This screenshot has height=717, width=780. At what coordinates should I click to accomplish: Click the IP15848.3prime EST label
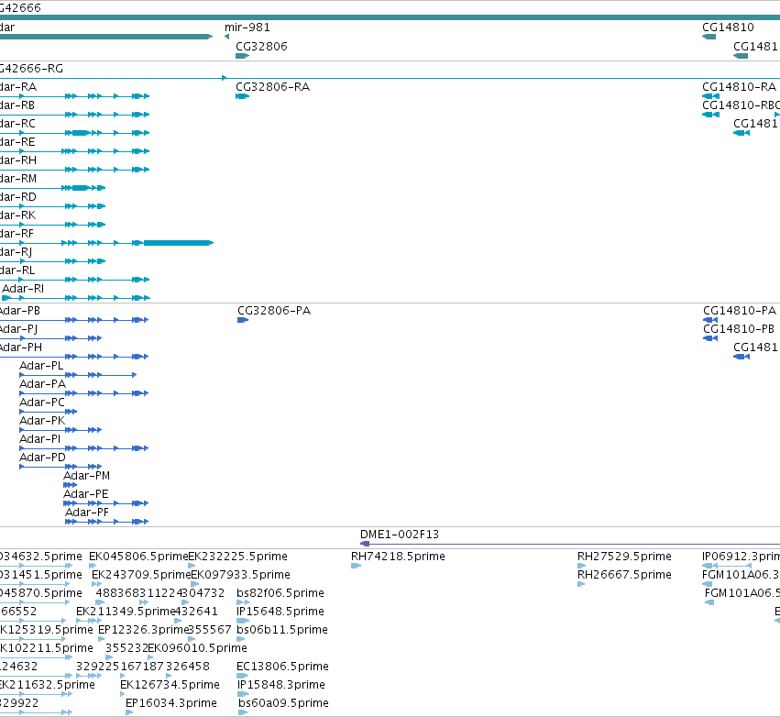[281, 685]
